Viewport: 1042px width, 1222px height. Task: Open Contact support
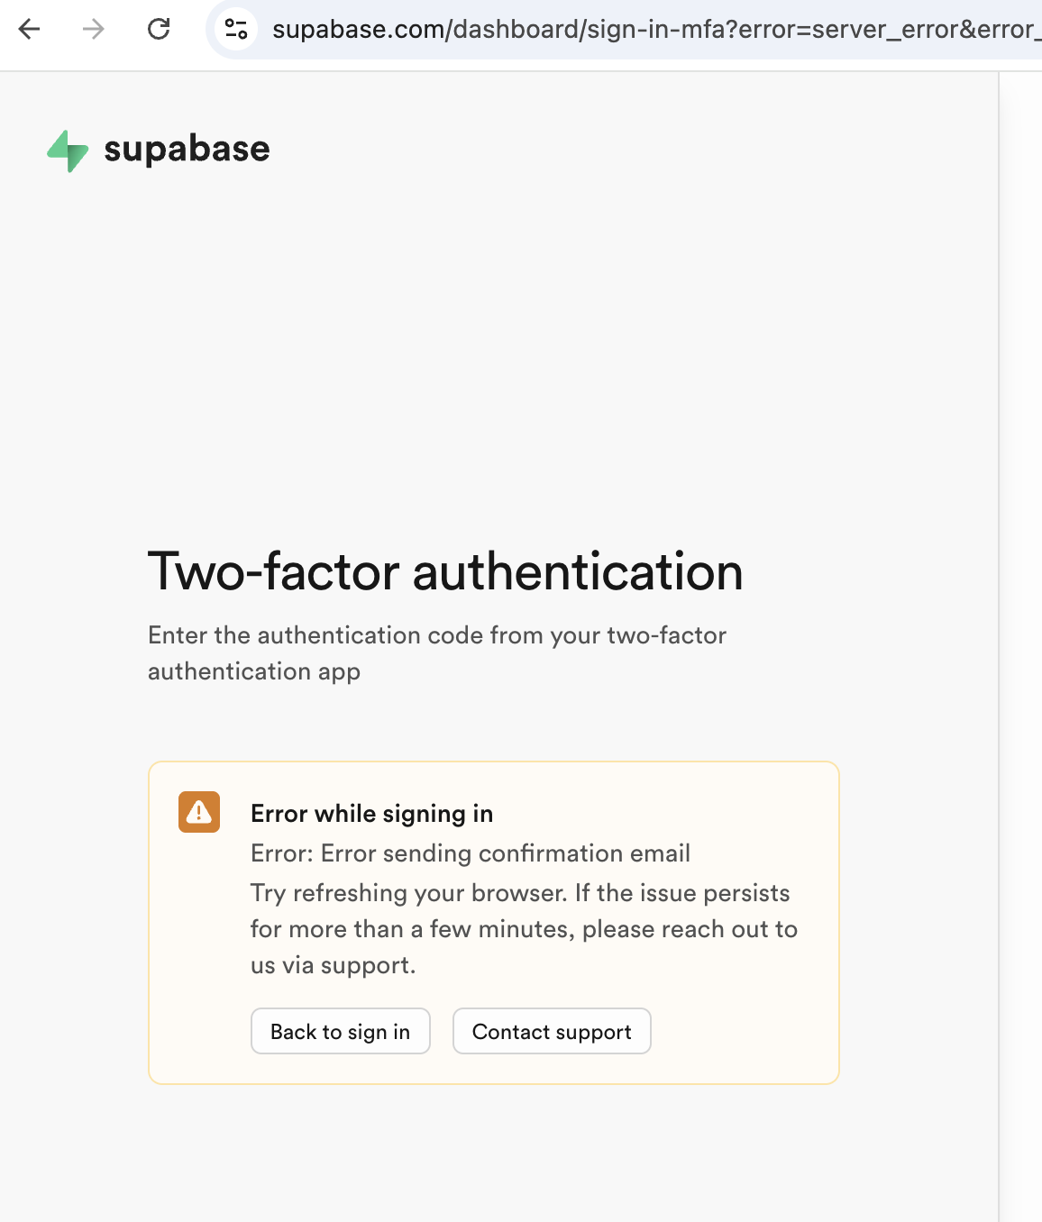[x=552, y=1031]
